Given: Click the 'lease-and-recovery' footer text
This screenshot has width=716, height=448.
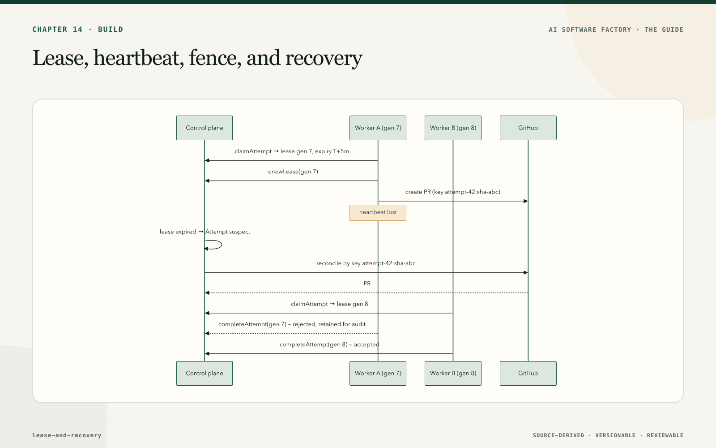Looking at the screenshot, I should pos(67,435).
